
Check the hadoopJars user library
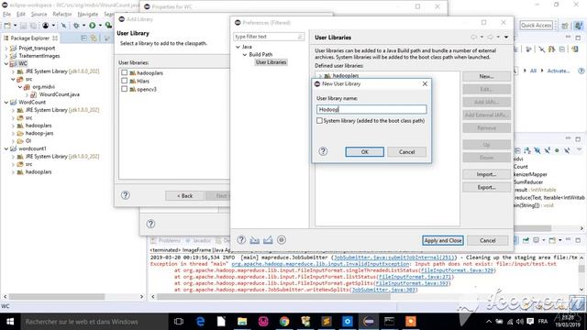[x=125, y=72]
